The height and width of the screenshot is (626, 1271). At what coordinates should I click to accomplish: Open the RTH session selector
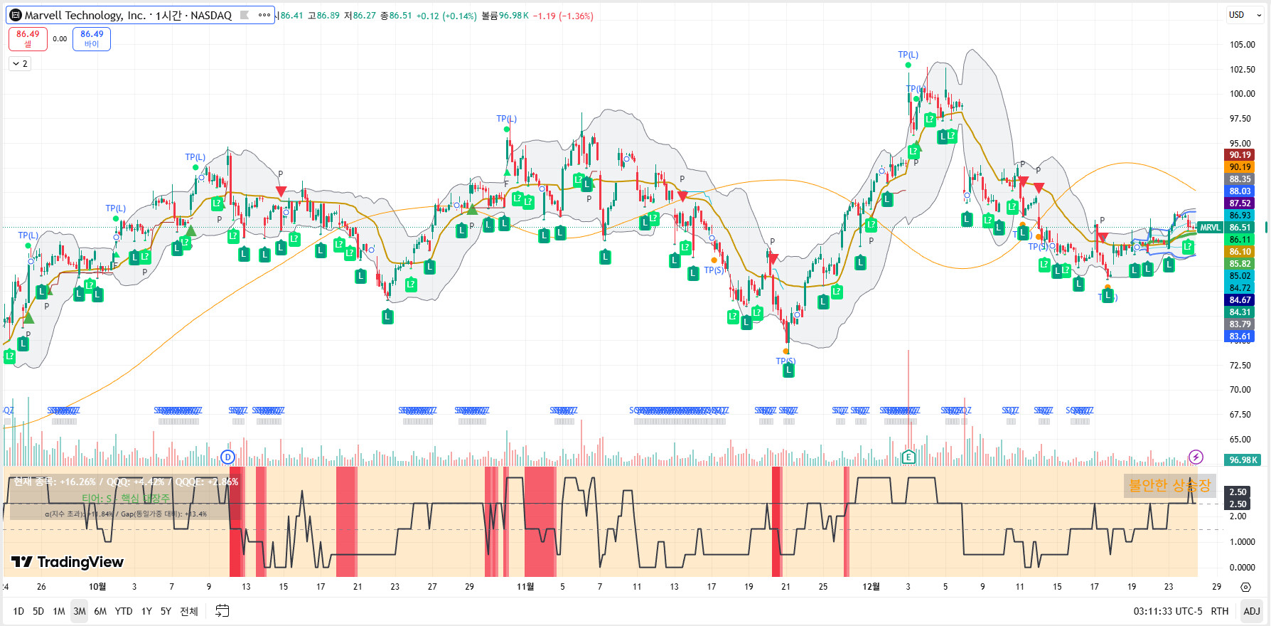1220,611
